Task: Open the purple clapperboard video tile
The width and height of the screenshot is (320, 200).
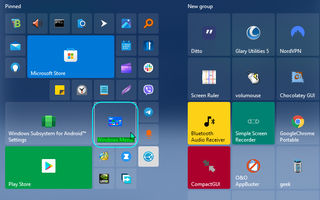Action: pyautogui.click(x=126, y=68)
